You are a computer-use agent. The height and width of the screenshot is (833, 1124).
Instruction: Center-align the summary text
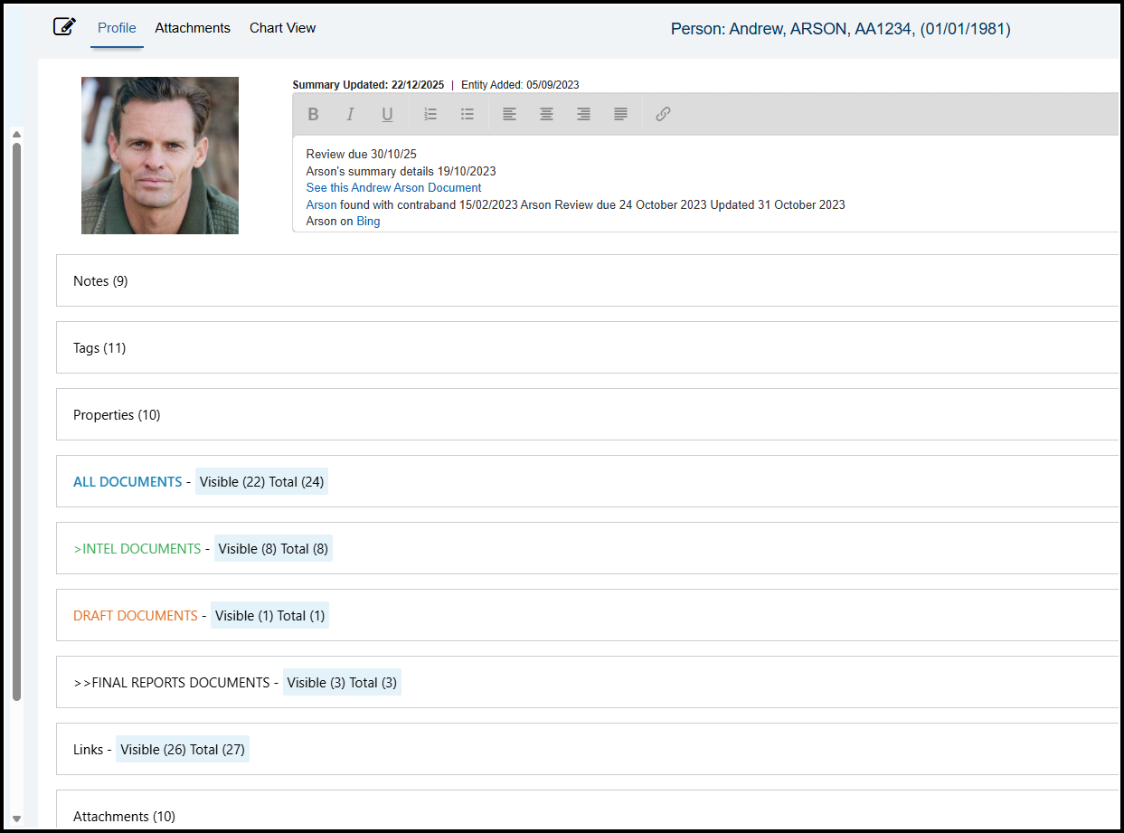click(547, 114)
